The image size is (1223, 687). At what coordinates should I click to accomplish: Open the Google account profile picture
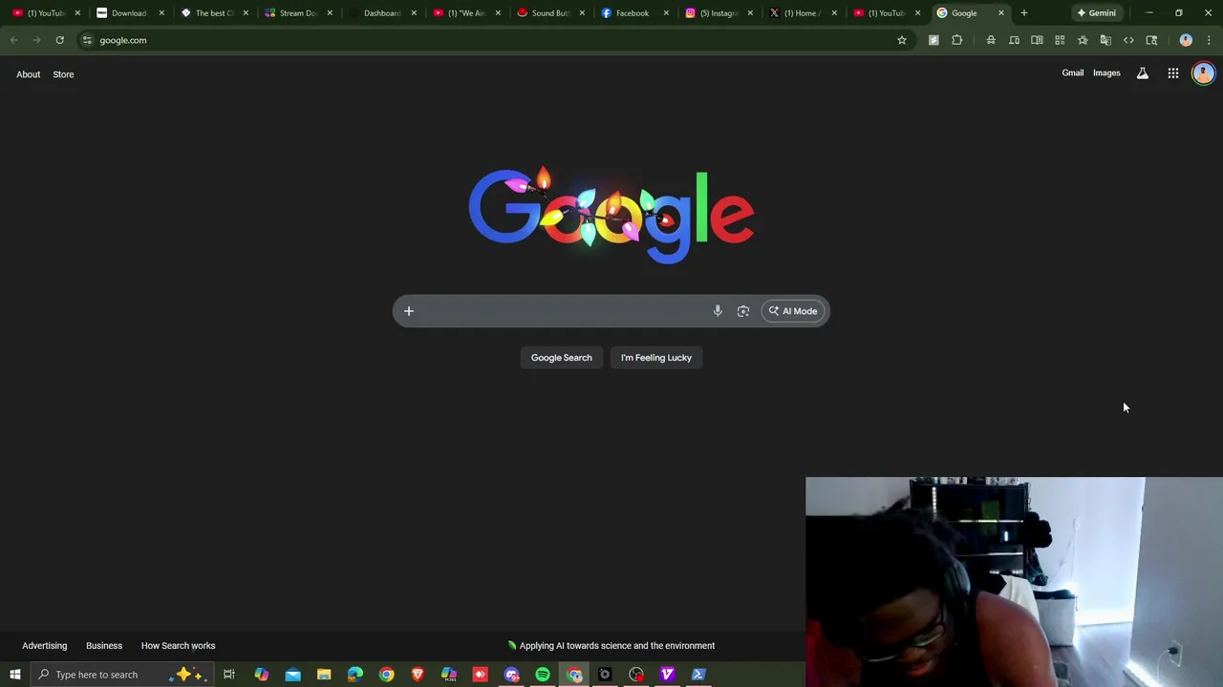[1203, 73]
